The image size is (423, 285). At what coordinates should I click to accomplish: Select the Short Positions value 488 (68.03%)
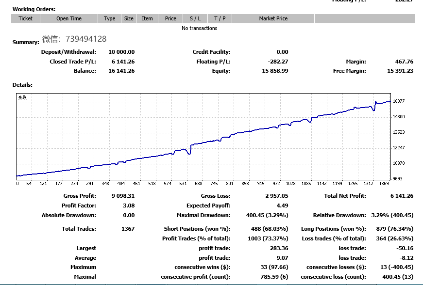pyautogui.click(x=270, y=229)
